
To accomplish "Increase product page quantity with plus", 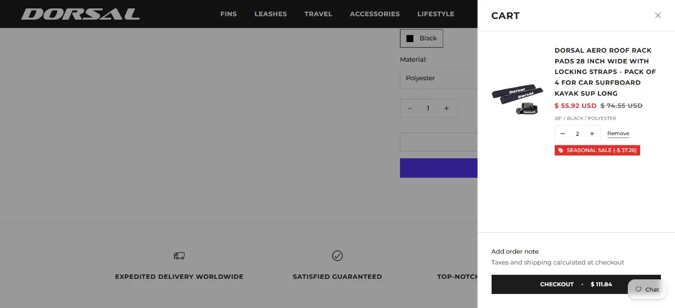I will [447, 108].
